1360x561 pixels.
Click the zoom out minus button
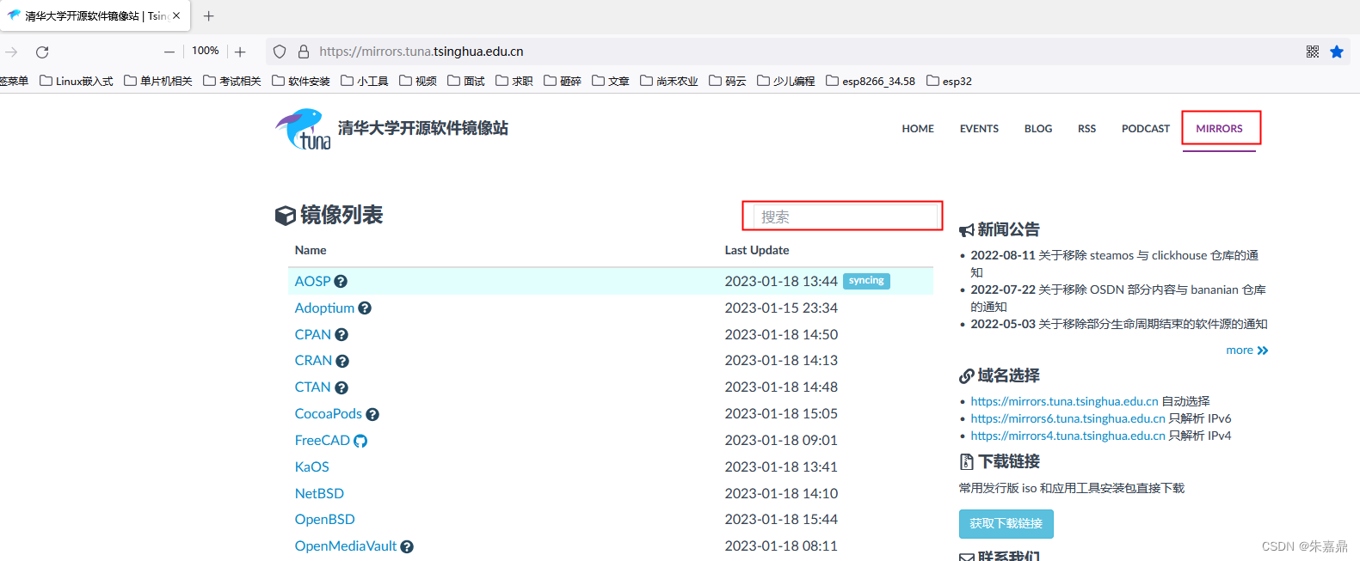pyautogui.click(x=169, y=52)
